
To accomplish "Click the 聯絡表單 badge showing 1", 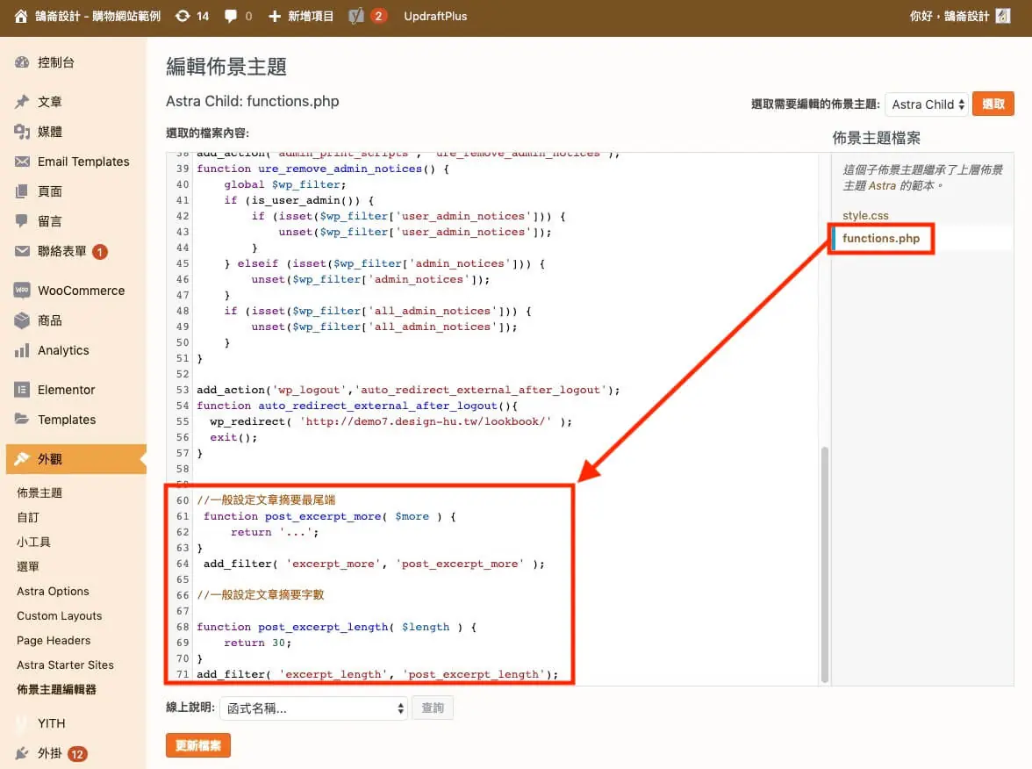I will tap(100, 251).
